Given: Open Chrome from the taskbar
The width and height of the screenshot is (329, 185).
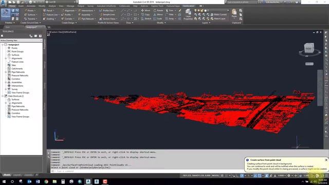Looking at the screenshot, I should click(46, 181).
